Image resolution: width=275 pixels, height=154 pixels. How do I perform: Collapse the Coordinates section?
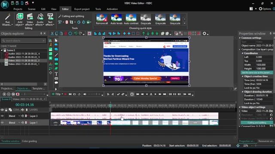tap(242, 53)
